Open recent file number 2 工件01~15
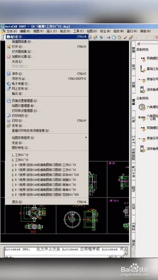 pos(47,160)
